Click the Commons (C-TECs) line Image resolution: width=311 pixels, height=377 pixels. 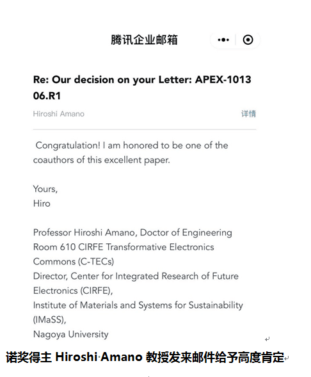coord(74,262)
